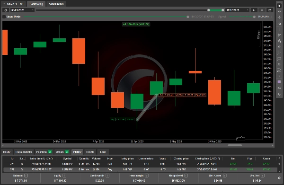The height and width of the screenshot is (185, 284).
Task: Open the bell price alert icon
Action: (x=279, y=94)
